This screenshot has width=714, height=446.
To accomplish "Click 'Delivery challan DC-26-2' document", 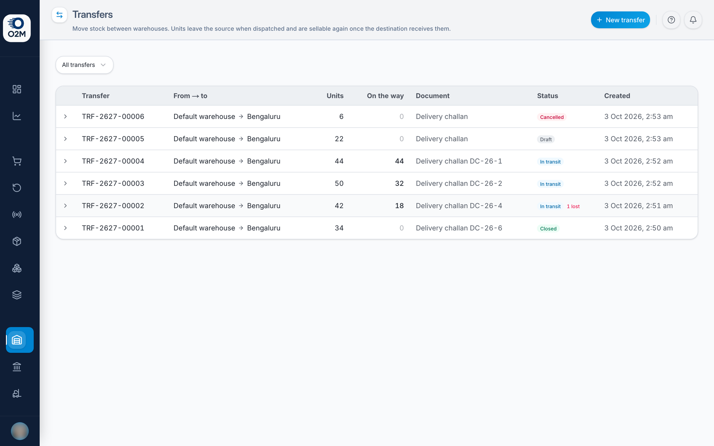I will coord(459,183).
